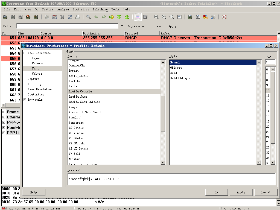Select Layout in the preferences tree
The height and width of the screenshot is (210, 280).
click(x=37, y=58)
